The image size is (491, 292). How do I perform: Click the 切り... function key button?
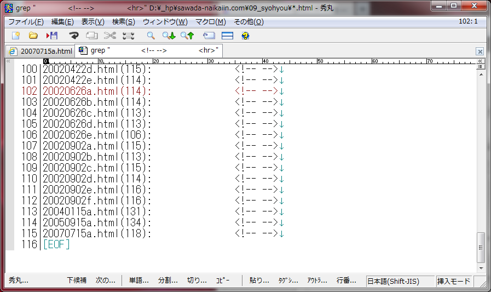click(197, 280)
